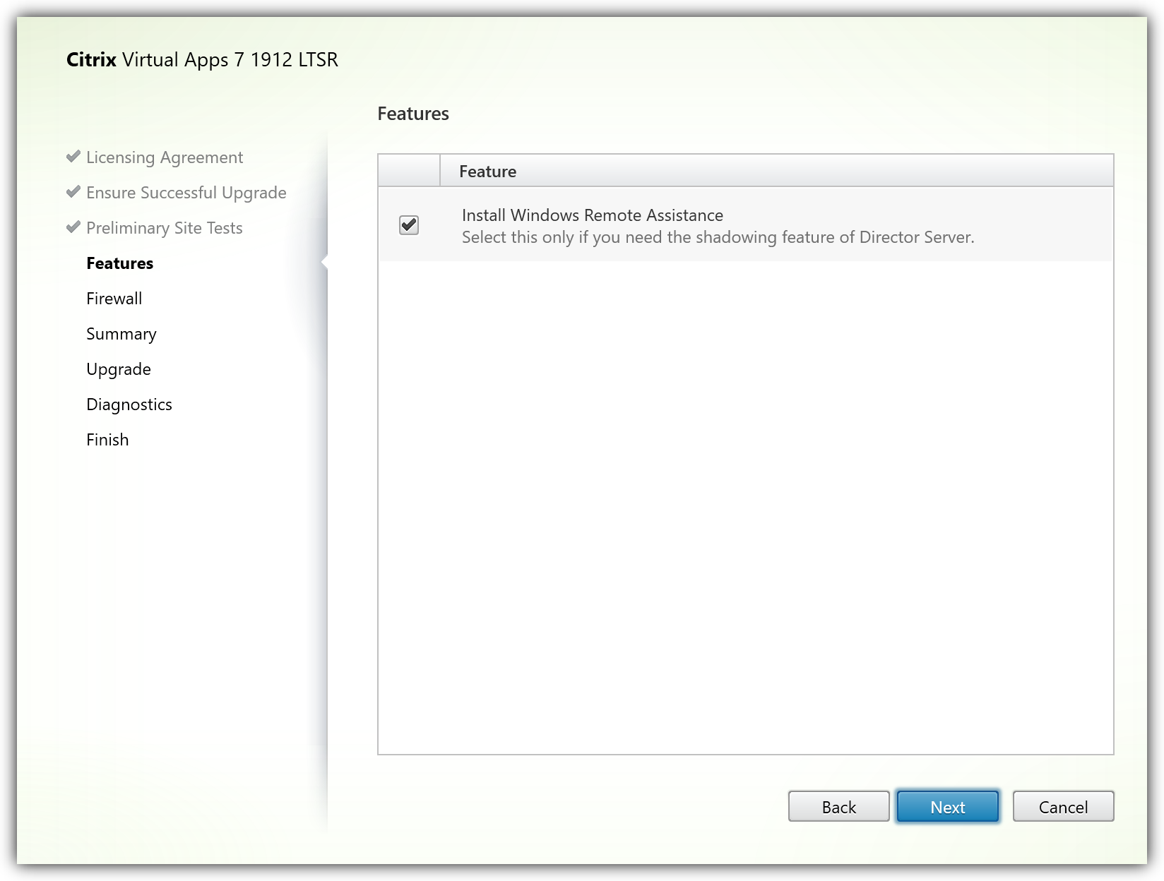Jump to the Firewall step
Viewport: 1164px width, 881px height.
pyautogui.click(x=114, y=299)
